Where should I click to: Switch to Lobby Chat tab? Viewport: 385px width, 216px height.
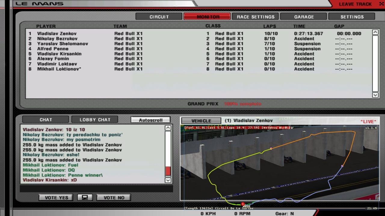(95, 120)
